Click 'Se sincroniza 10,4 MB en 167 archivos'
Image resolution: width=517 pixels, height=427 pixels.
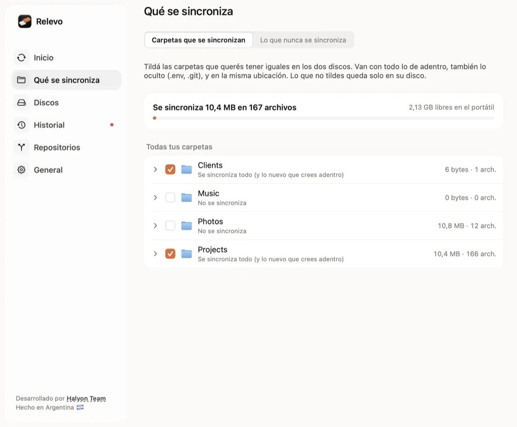pyautogui.click(x=225, y=107)
